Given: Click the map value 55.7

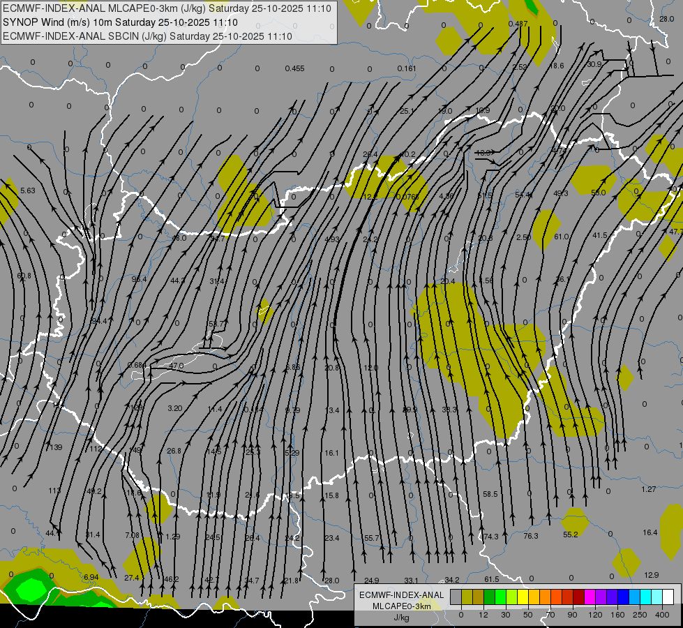Looking at the screenshot, I should pyautogui.click(x=372, y=538).
